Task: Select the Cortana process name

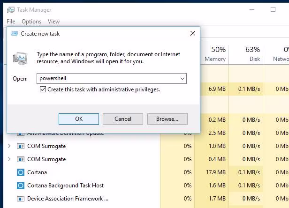Action: pyautogui.click(x=37, y=172)
